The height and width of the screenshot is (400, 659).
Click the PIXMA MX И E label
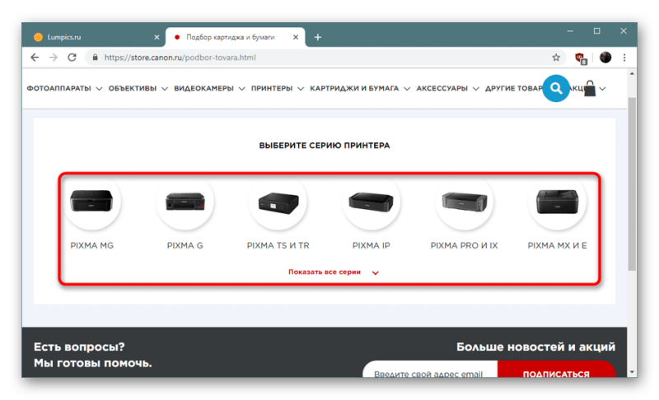558,245
